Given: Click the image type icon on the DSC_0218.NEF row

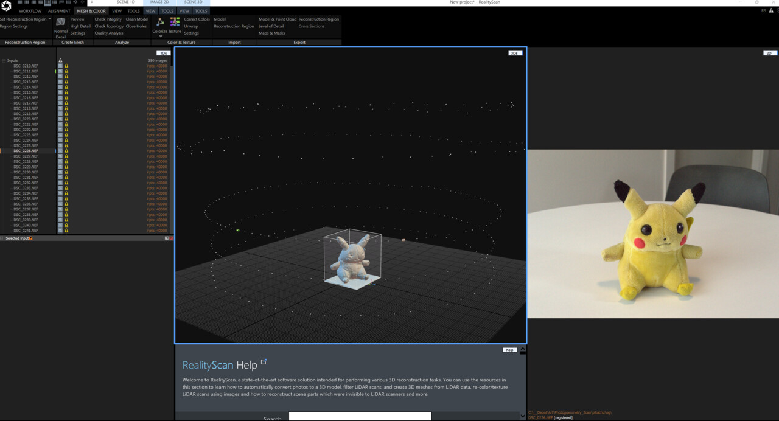Looking at the screenshot, I should (x=60, y=108).
